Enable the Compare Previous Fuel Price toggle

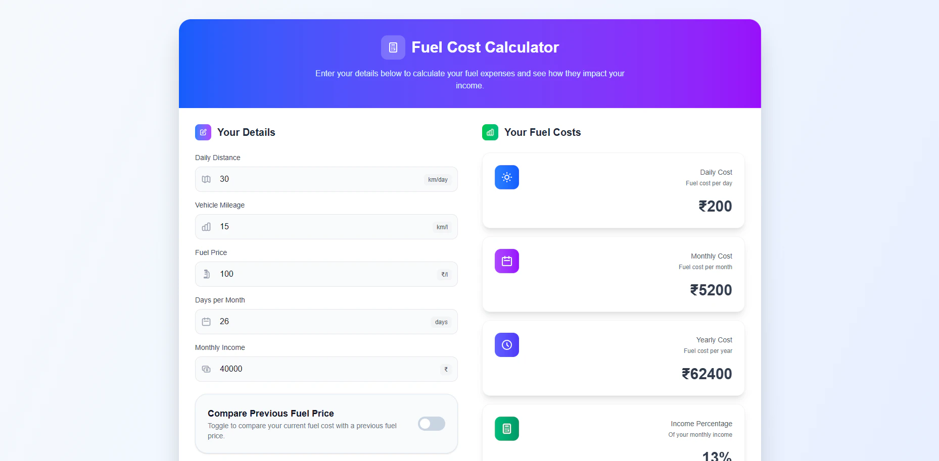click(431, 424)
